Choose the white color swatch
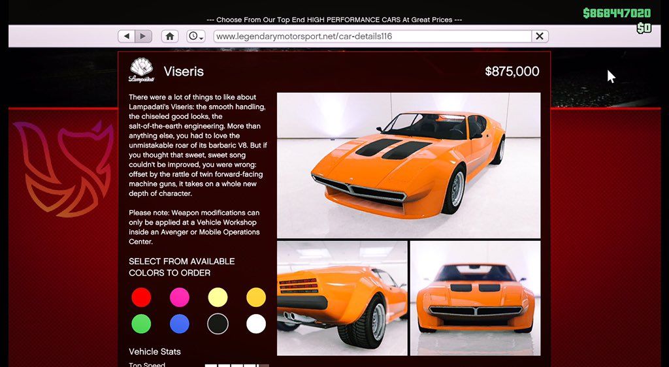The height and width of the screenshot is (367, 669). click(256, 324)
